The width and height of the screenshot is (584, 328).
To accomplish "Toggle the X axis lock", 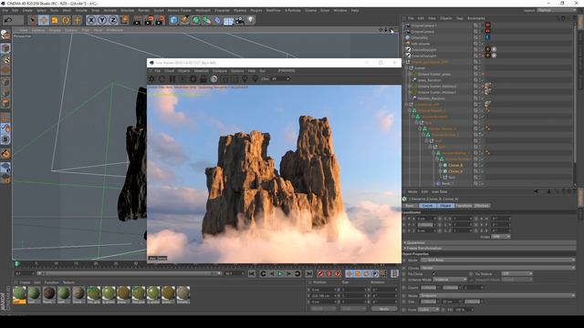I will [91, 20].
